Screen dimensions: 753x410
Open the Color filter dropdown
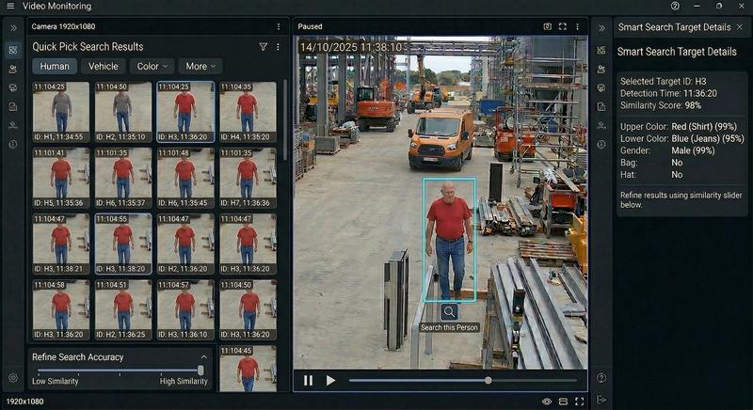[x=152, y=66]
